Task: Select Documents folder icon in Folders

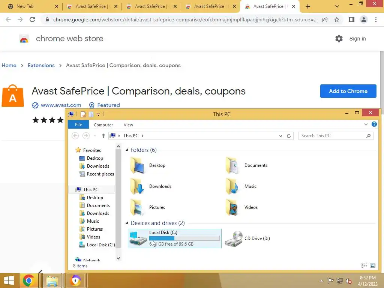Action: [232, 165]
